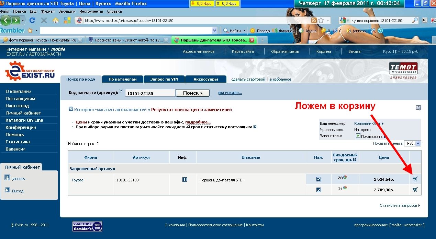
Task: Reload the page with the Firefox refresh icon
Action: tap(32, 21)
